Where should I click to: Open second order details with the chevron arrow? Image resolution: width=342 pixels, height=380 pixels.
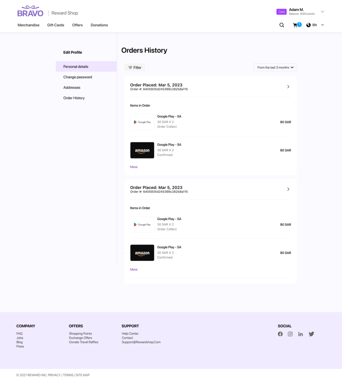(x=288, y=189)
